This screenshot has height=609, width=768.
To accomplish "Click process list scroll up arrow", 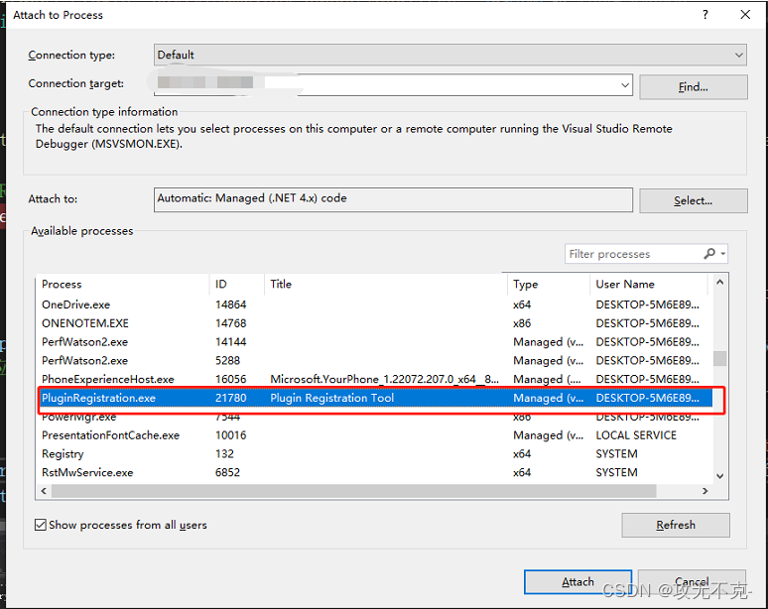I will pyautogui.click(x=719, y=282).
